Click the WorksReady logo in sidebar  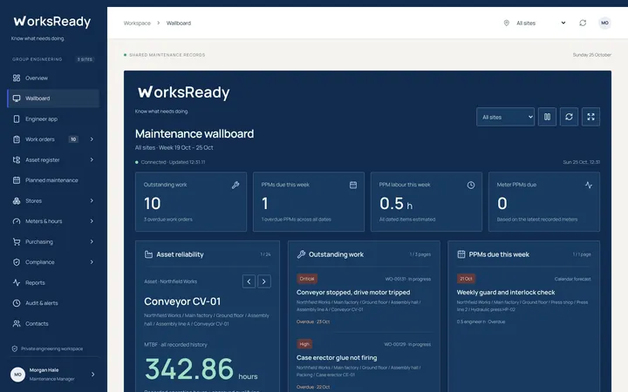52,21
